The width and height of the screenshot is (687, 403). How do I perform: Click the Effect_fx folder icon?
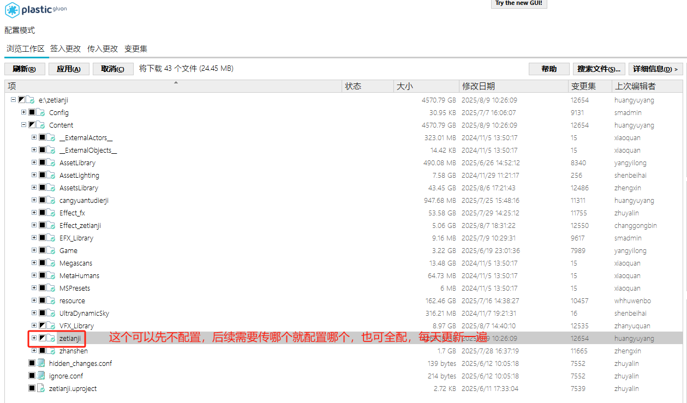pos(51,213)
